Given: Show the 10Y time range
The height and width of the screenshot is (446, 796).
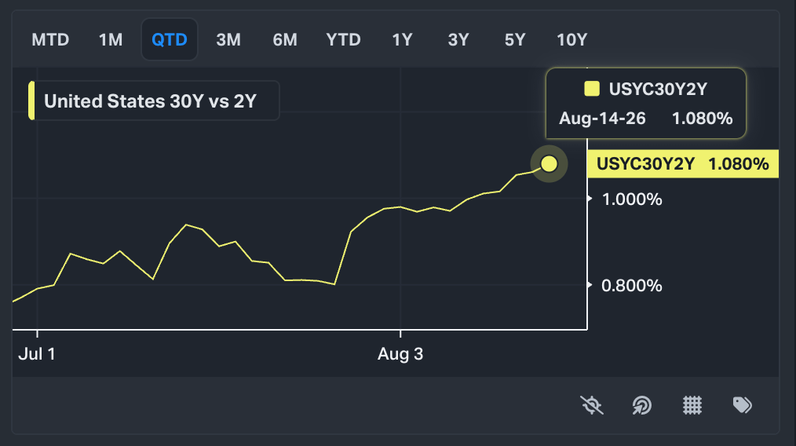Looking at the screenshot, I should pyautogui.click(x=572, y=39).
